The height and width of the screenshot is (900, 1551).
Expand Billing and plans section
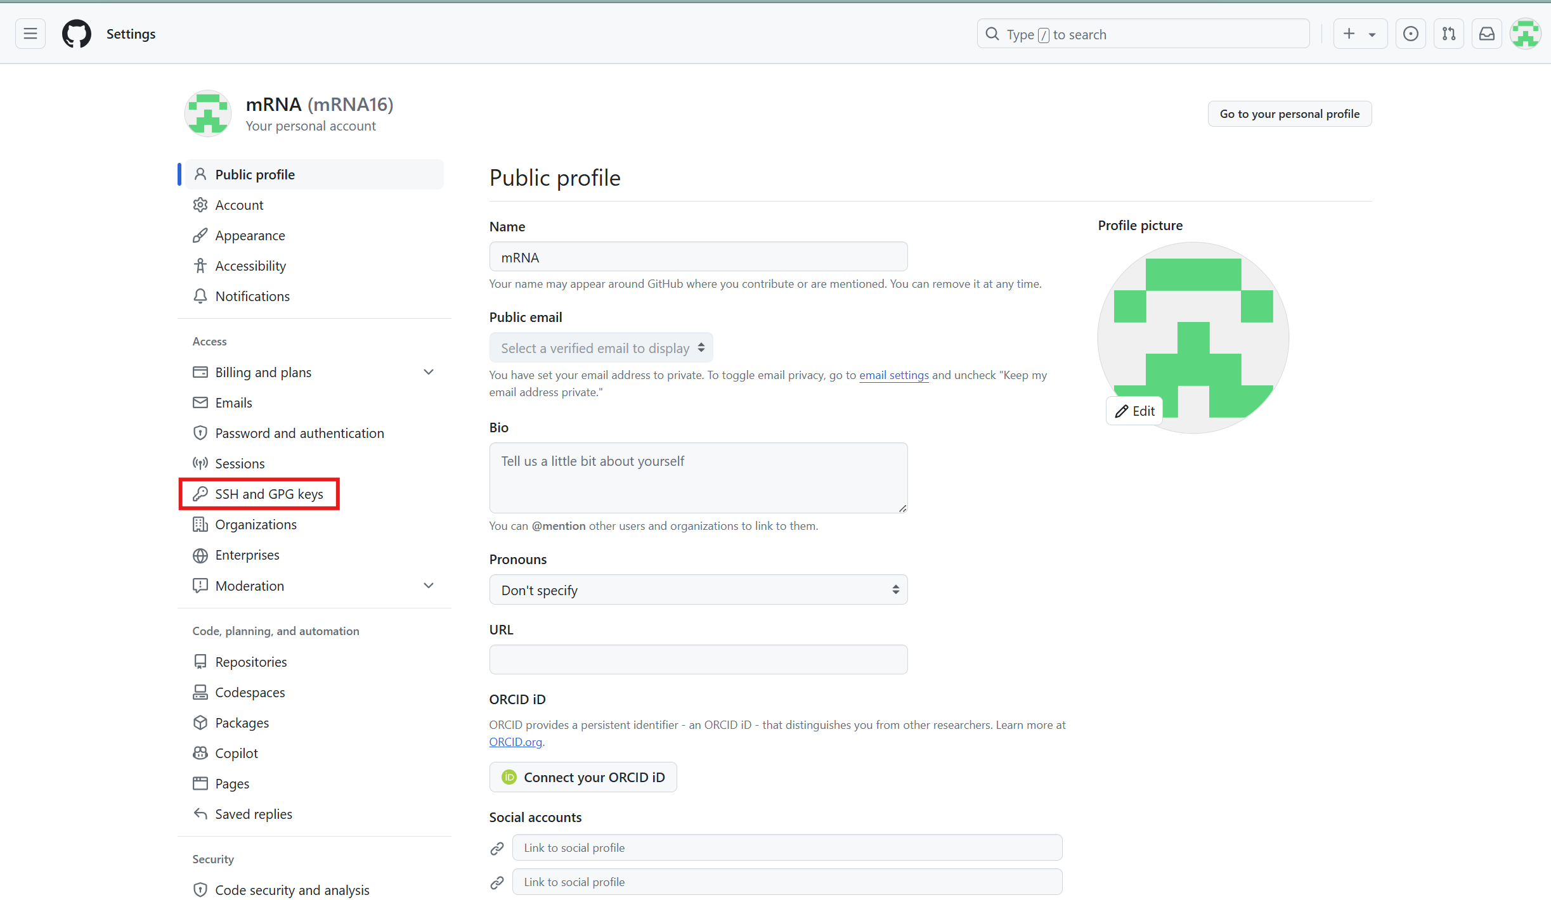[429, 372]
